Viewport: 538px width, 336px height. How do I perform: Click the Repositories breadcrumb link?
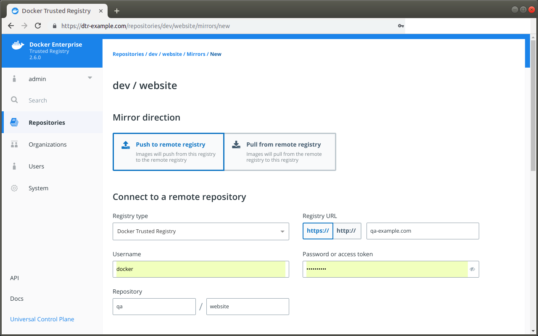click(x=128, y=54)
